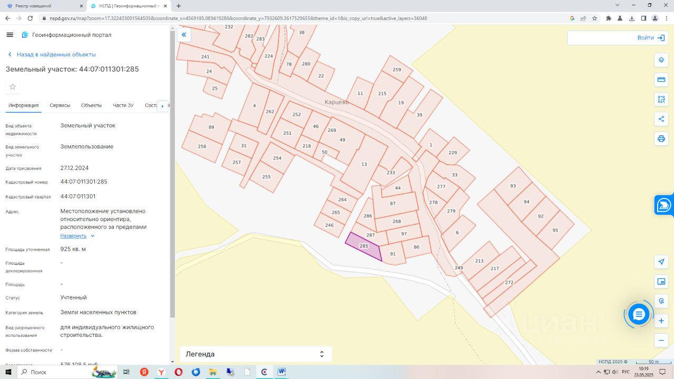Click the address bar URL
This screenshot has height=379, width=674.
[239, 18]
